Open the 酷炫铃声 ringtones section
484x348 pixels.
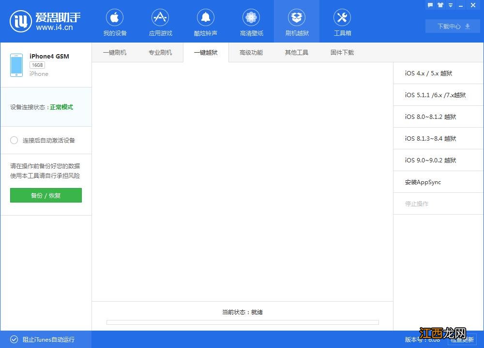click(206, 23)
